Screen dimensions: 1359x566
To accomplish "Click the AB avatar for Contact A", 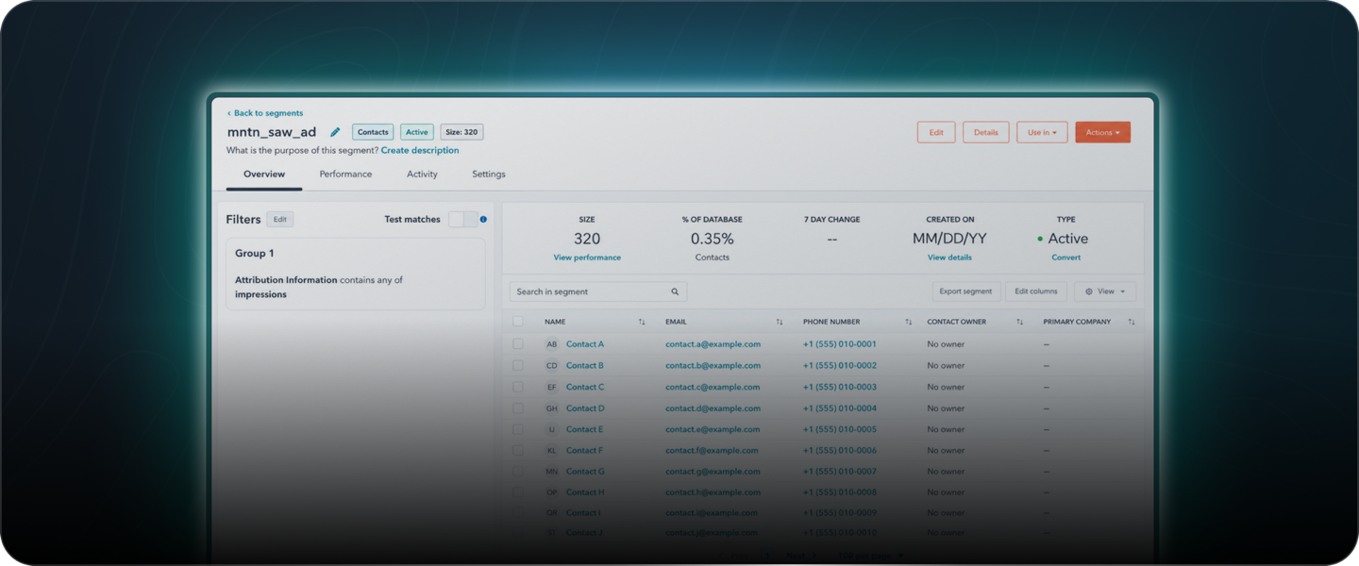I will 552,344.
